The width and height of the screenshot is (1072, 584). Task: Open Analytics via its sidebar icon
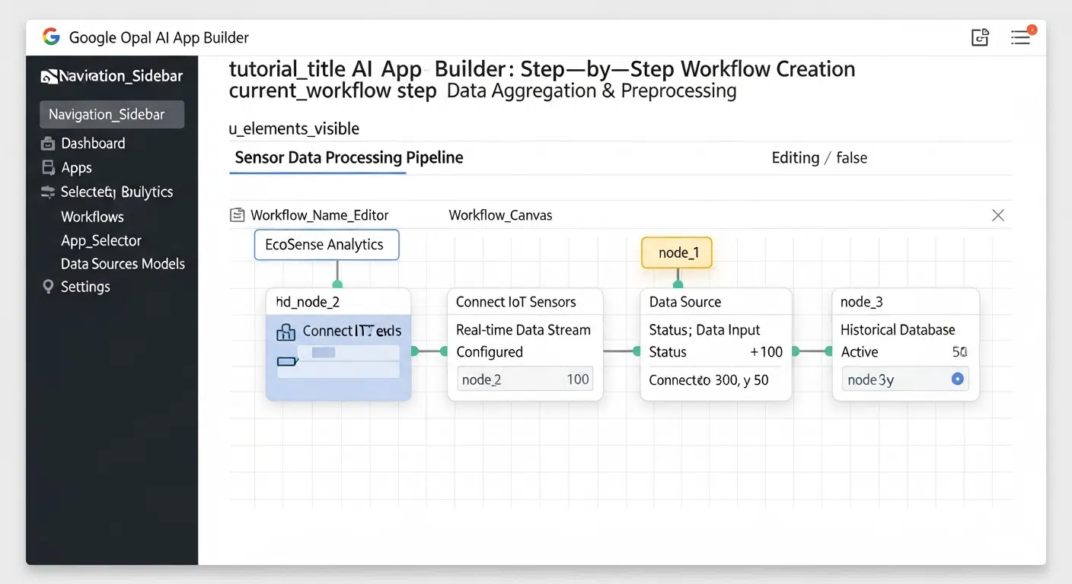coord(47,192)
